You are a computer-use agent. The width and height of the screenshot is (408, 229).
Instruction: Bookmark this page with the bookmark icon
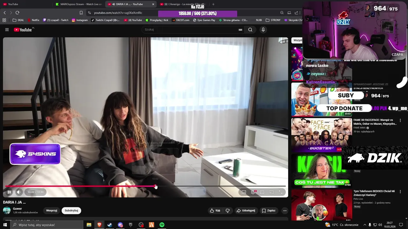click(81, 13)
